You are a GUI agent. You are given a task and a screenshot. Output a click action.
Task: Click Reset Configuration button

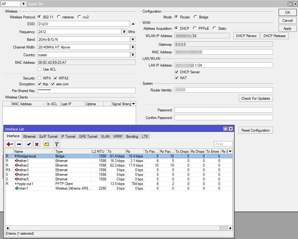click(x=256, y=130)
